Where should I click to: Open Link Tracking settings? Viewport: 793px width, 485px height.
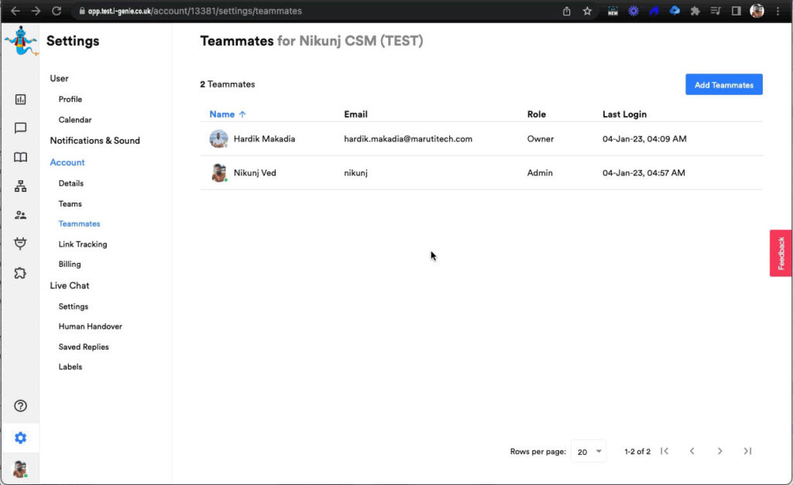[83, 244]
